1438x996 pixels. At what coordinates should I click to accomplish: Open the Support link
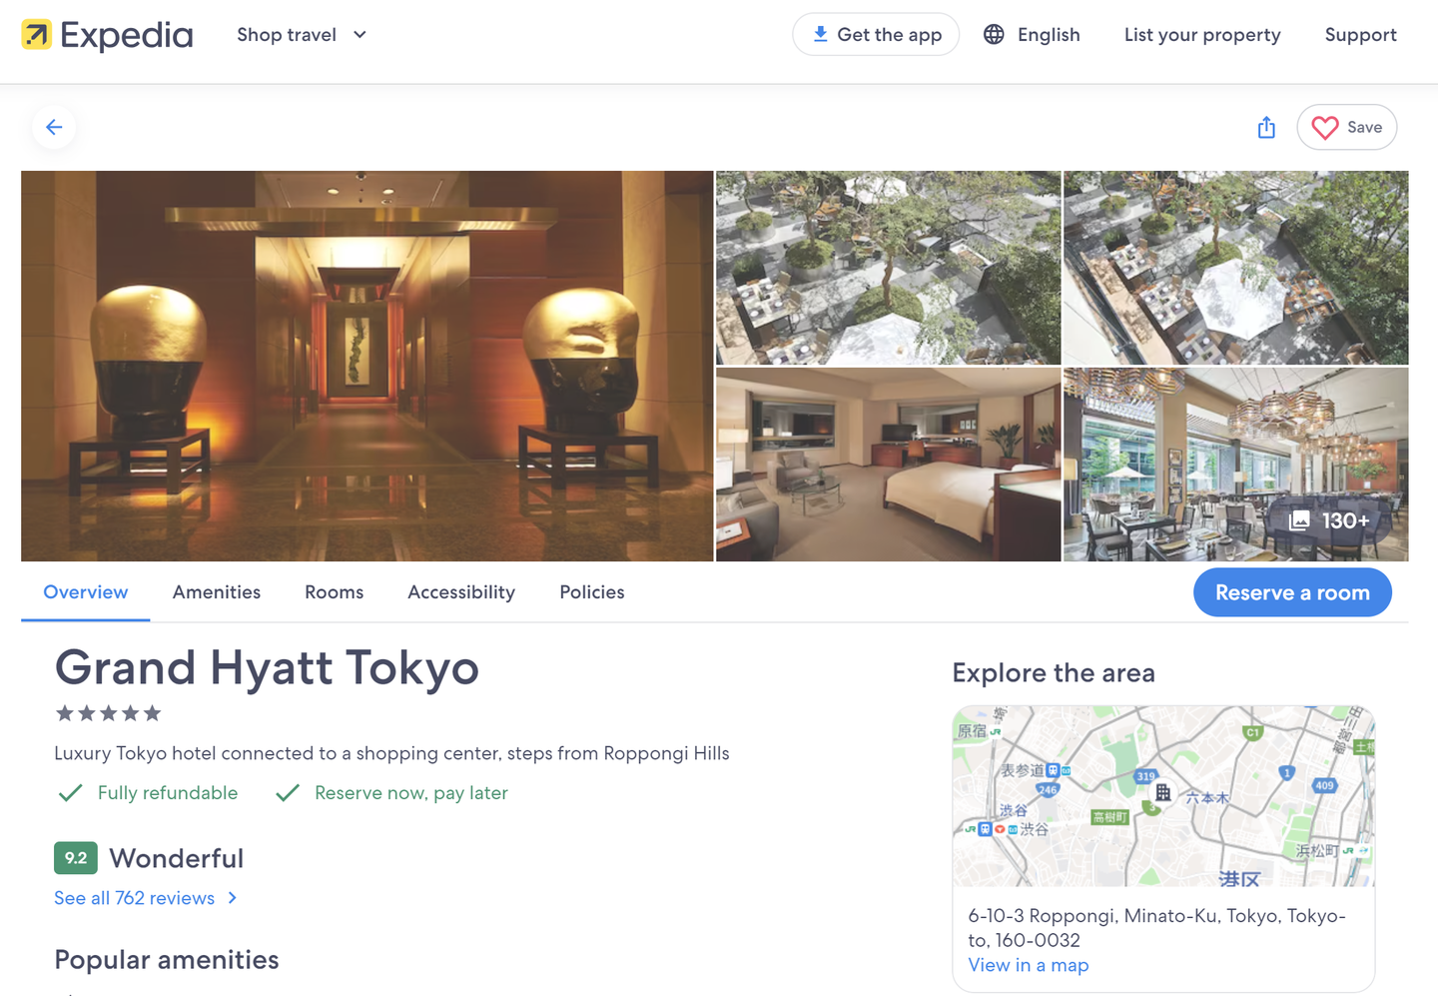point(1360,35)
